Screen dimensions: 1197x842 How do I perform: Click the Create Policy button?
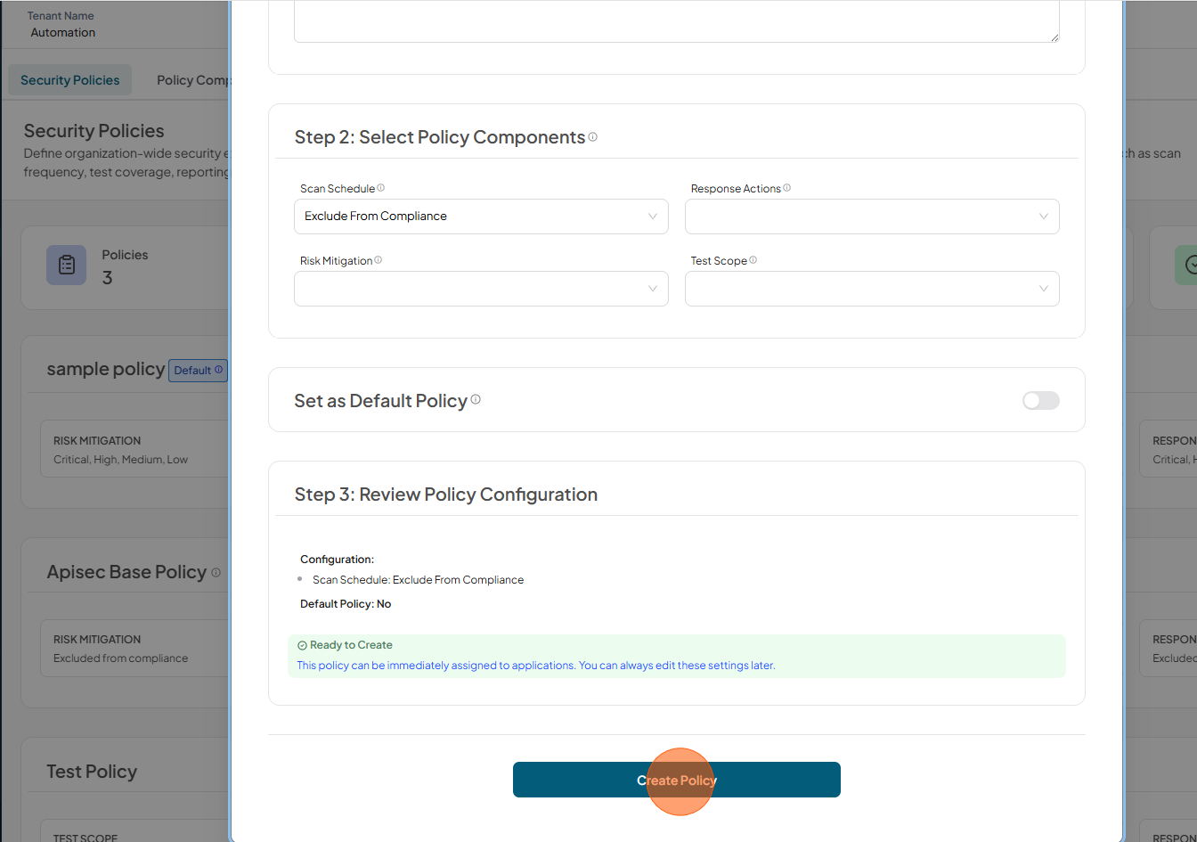click(677, 780)
